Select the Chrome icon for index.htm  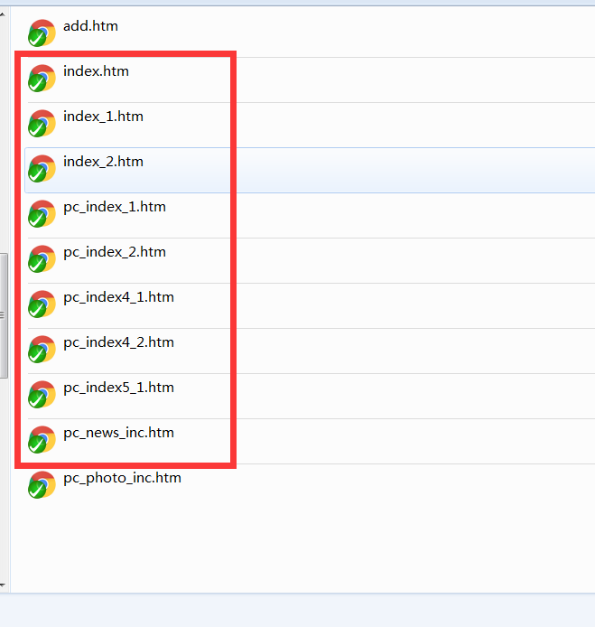(42, 79)
